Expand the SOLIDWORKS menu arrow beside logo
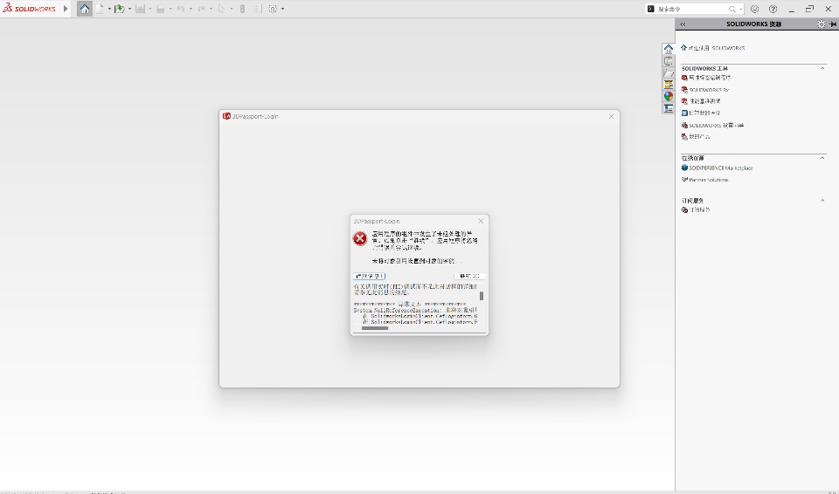 (x=66, y=9)
